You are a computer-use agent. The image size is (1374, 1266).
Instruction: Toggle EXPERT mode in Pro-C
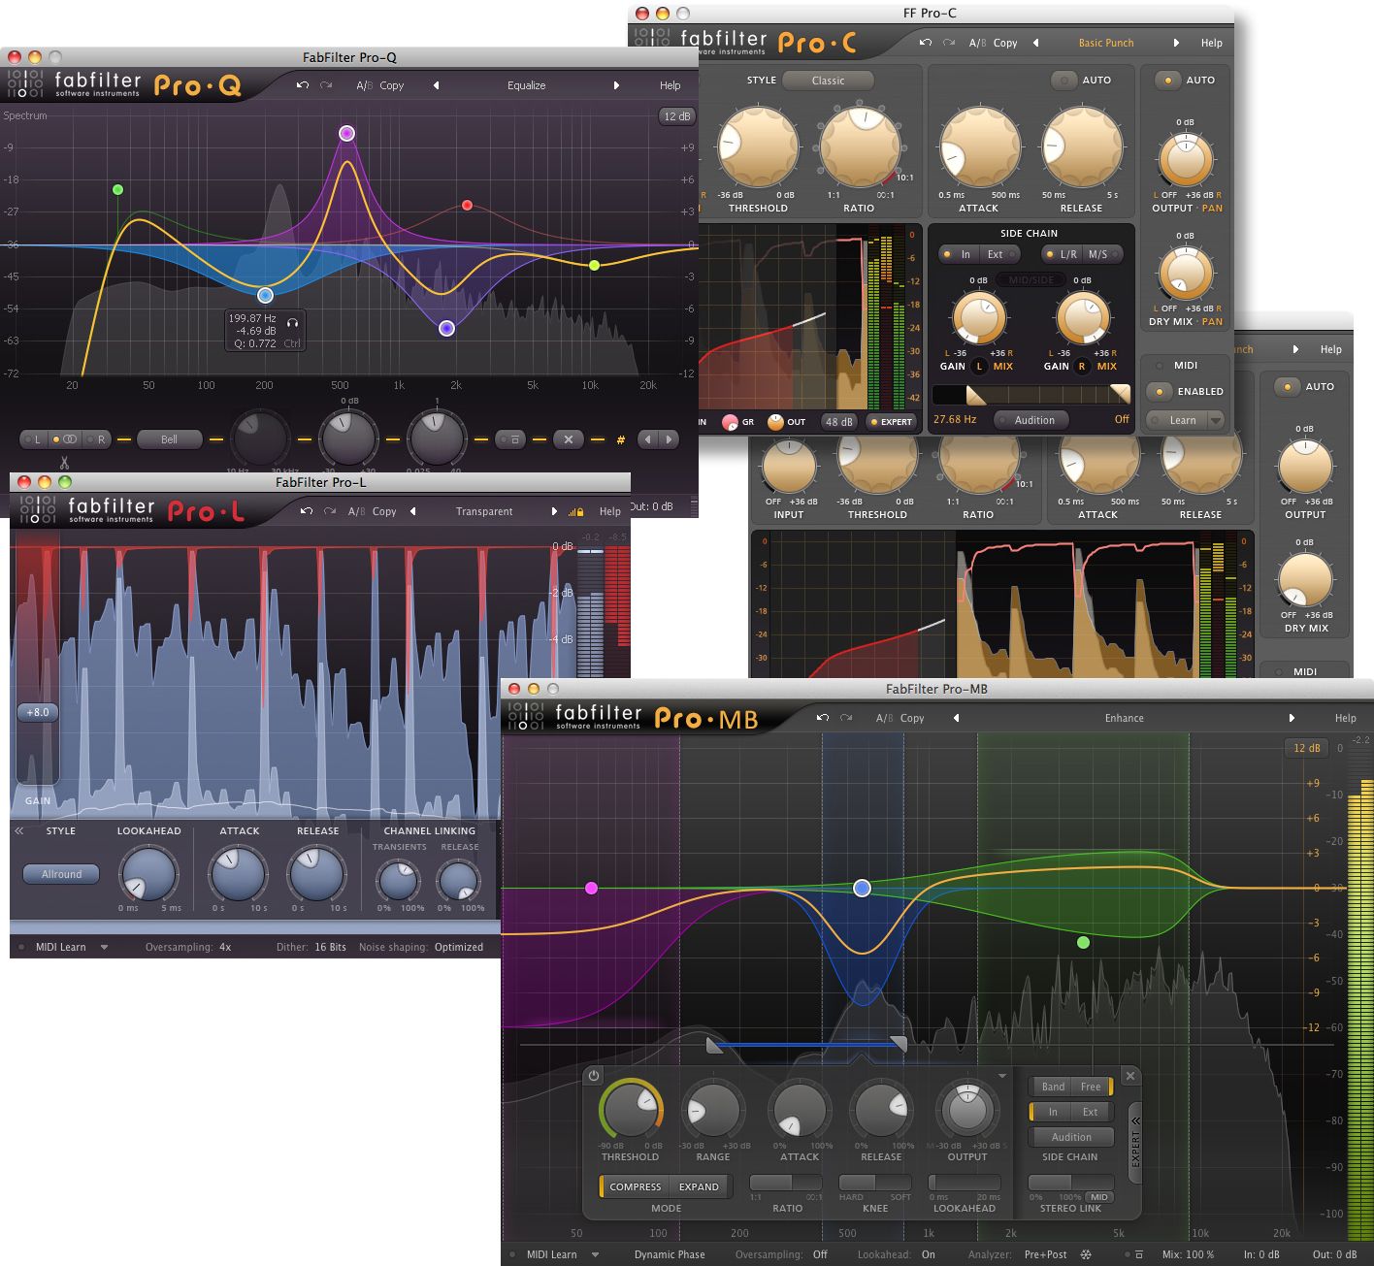[x=891, y=422]
